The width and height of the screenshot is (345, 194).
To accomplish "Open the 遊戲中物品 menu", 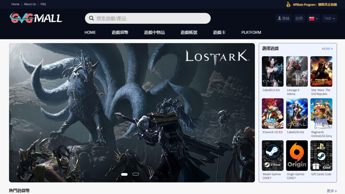I will click(x=154, y=33).
